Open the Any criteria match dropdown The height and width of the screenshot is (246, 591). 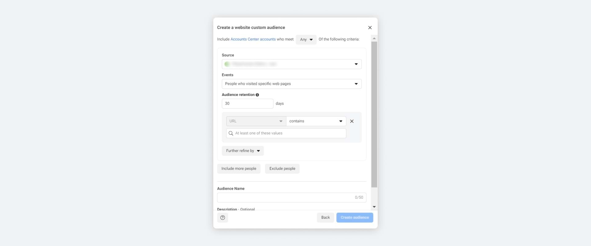point(306,39)
